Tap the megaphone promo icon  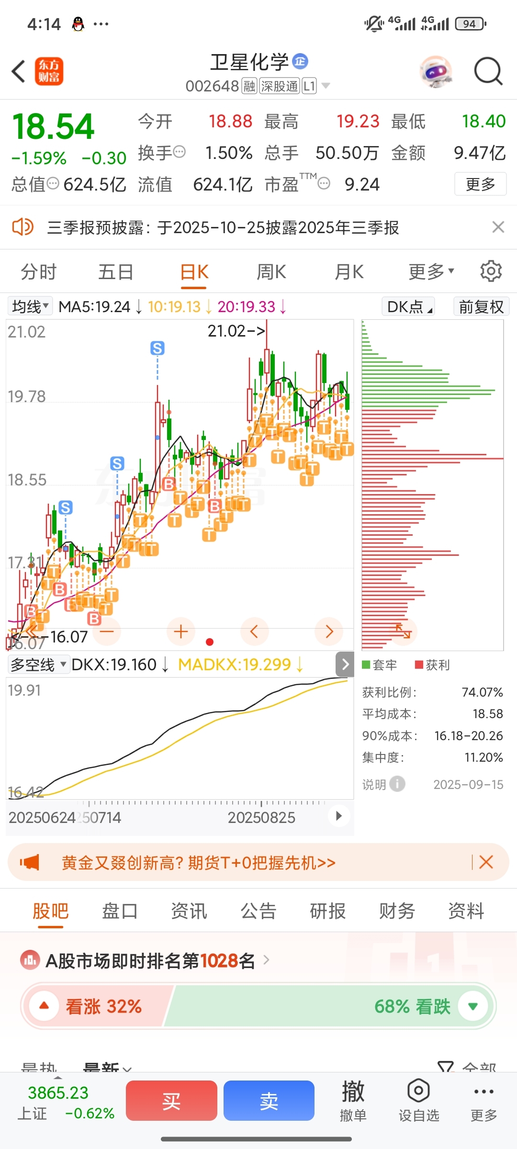click(30, 862)
